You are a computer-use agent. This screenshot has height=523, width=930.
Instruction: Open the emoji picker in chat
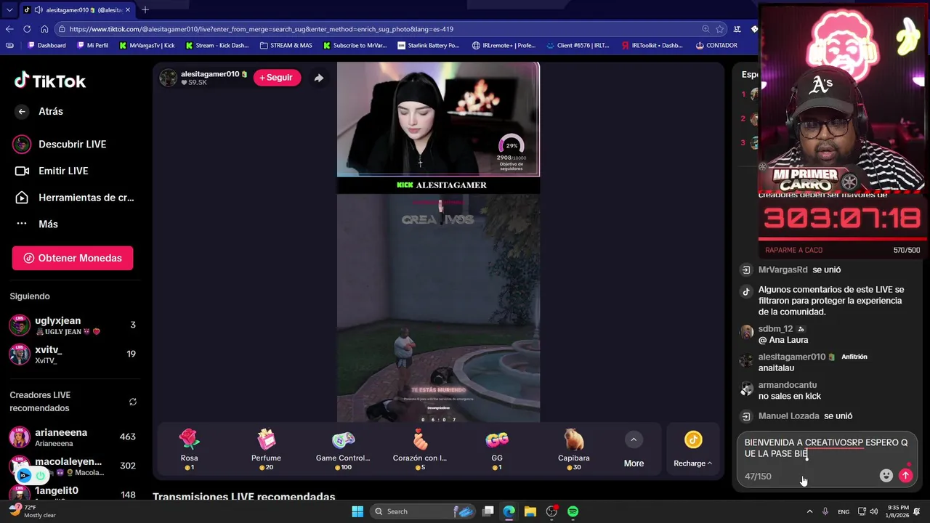coord(886,476)
